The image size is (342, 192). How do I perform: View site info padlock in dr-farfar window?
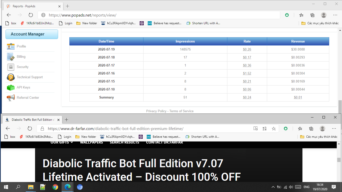pyautogui.click(x=42, y=128)
